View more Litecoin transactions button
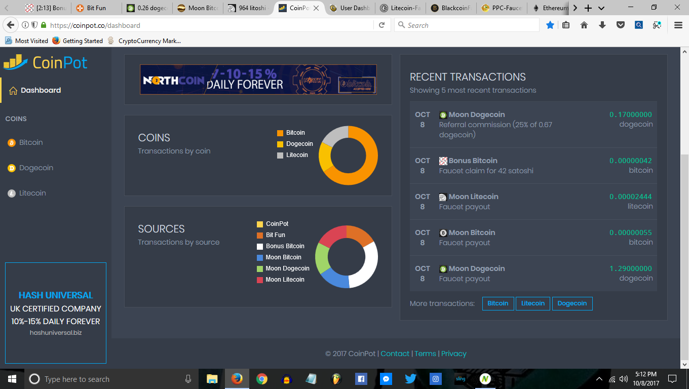Screen dimensions: 689x389 533,303
